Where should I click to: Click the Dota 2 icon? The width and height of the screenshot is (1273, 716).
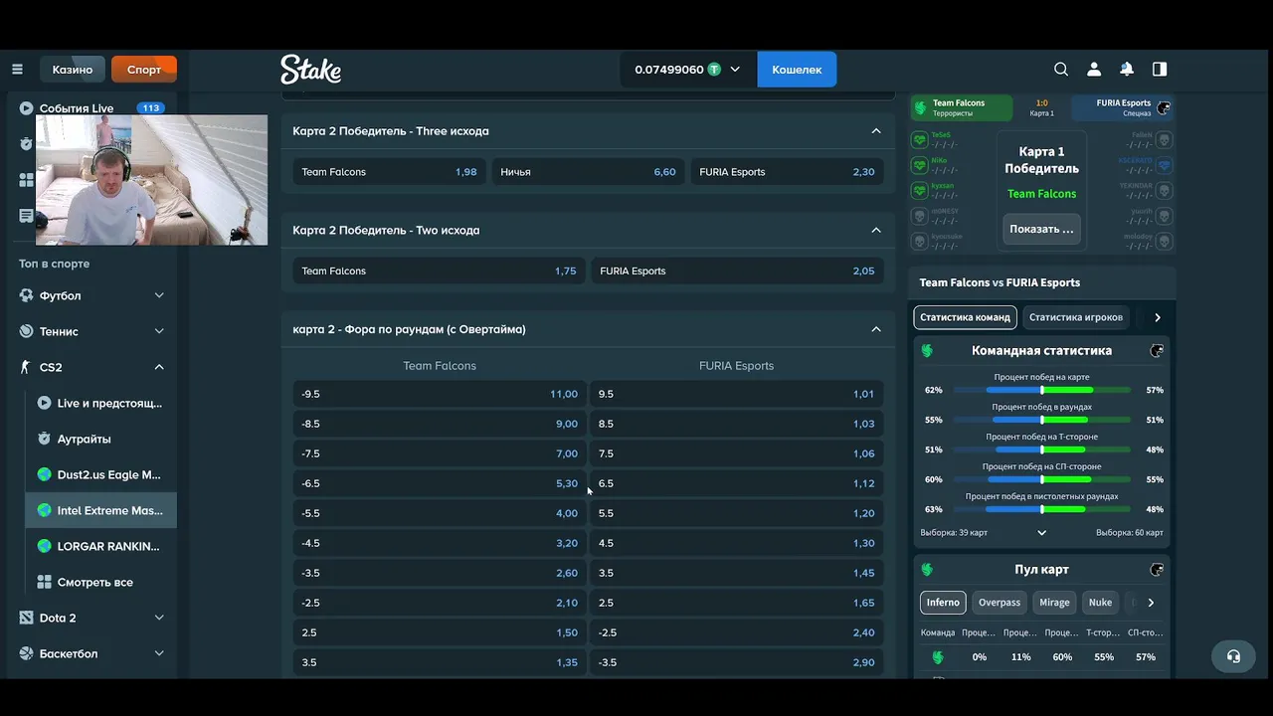click(x=26, y=618)
